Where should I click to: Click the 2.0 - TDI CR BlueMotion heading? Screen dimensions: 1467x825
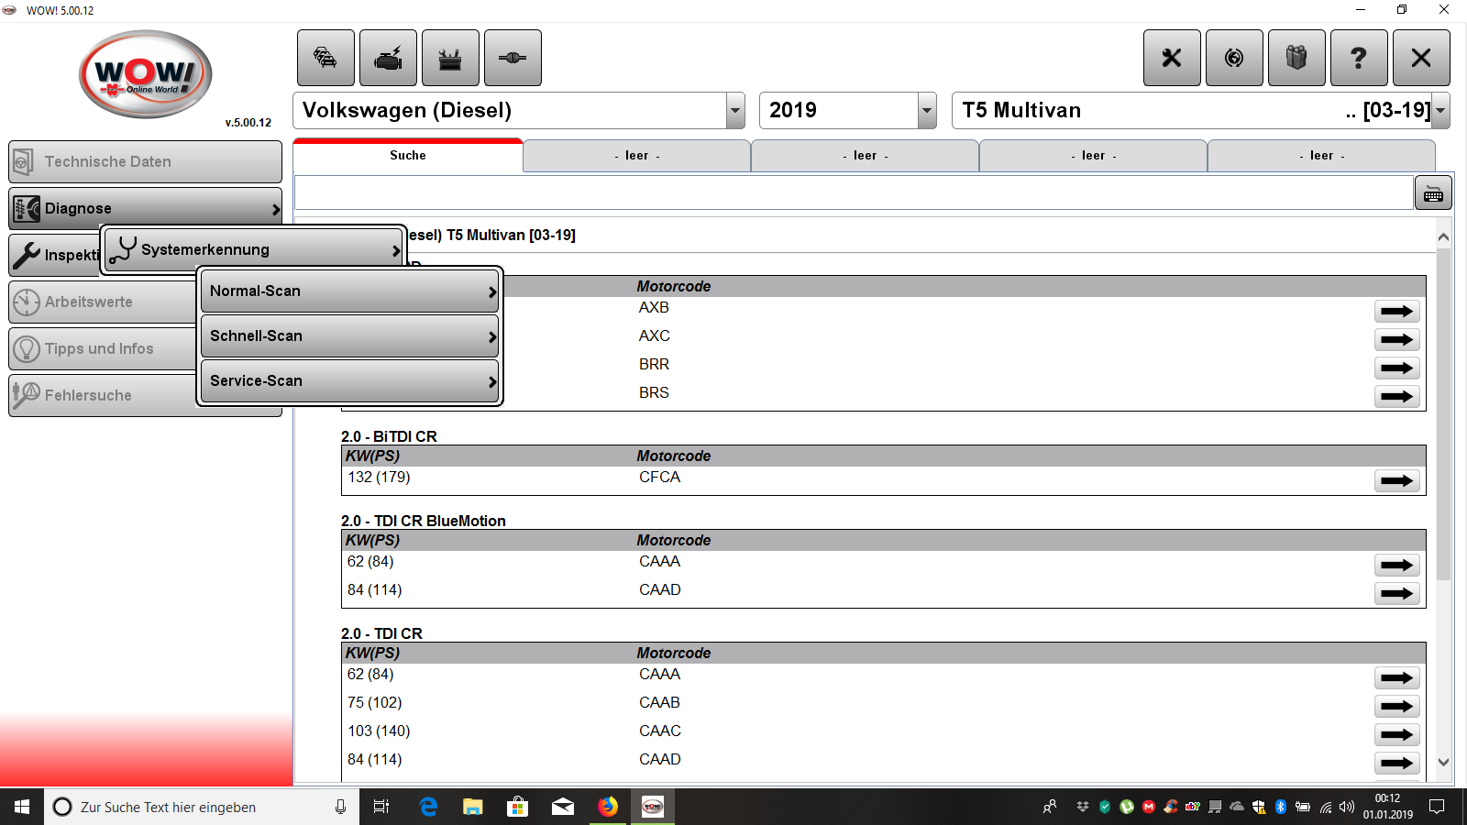[x=424, y=521]
